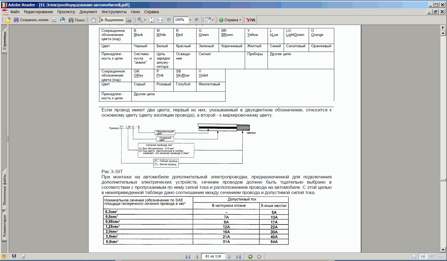Viewport: 447px width, 261px height.
Task: Open the zoom percentage dropdown arrow
Action: click(x=190, y=20)
